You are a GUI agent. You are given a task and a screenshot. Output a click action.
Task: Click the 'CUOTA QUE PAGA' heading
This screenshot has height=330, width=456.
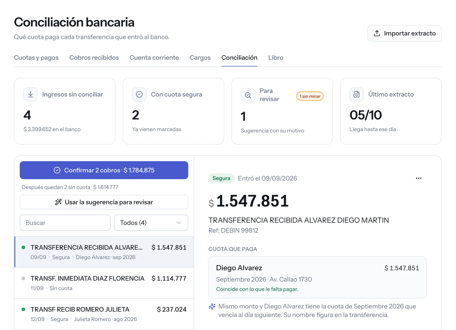tap(233, 249)
